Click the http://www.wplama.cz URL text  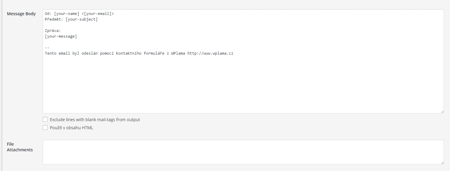tap(210, 53)
